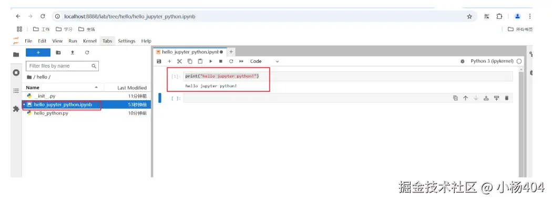Refresh the file browser list
Screen dimensions: 552x202
[x=87, y=52]
